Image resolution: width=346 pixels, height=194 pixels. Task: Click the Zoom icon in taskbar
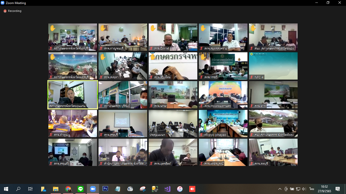(93, 189)
